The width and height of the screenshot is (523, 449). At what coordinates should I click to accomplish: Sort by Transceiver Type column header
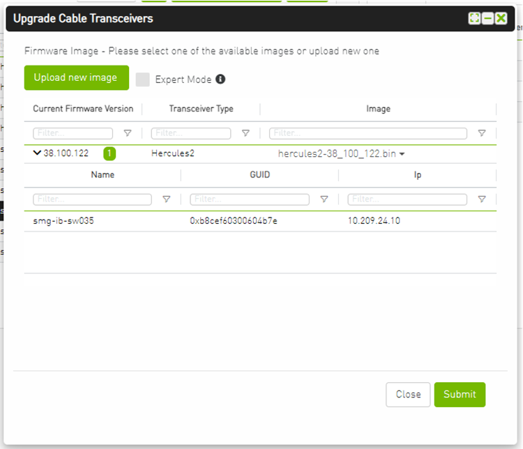(201, 109)
